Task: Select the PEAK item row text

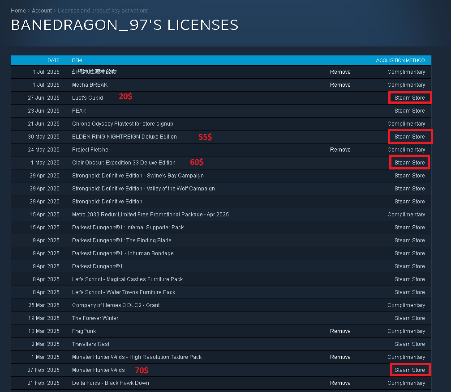Action: [79, 110]
